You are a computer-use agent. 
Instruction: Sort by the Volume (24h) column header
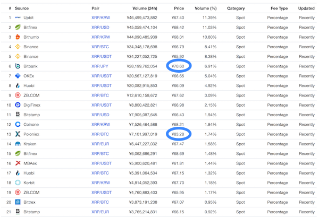(145, 8)
